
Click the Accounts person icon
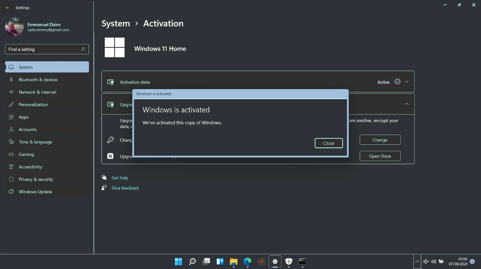[11, 129]
